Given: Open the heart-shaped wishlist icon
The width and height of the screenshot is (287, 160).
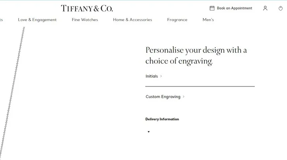Looking at the screenshot, I should pyautogui.click(x=281, y=8).
